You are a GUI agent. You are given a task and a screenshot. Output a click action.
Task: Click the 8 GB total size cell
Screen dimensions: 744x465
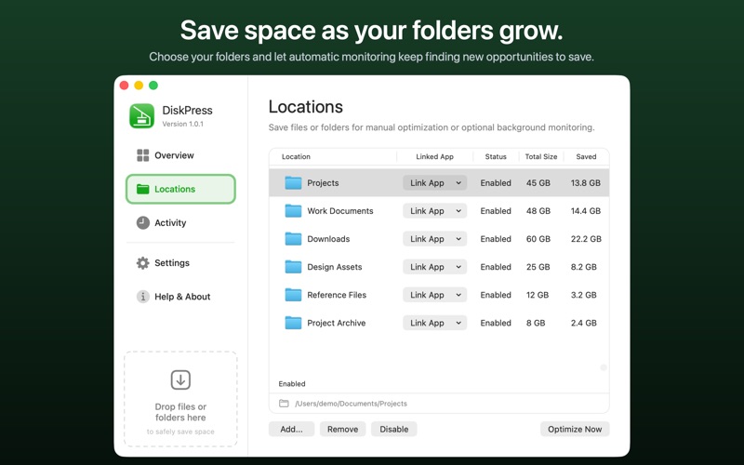536,323
